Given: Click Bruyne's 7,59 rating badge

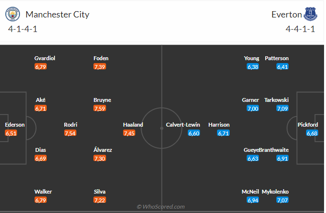Looking at the screenshot, I should [x=99, y=108].
